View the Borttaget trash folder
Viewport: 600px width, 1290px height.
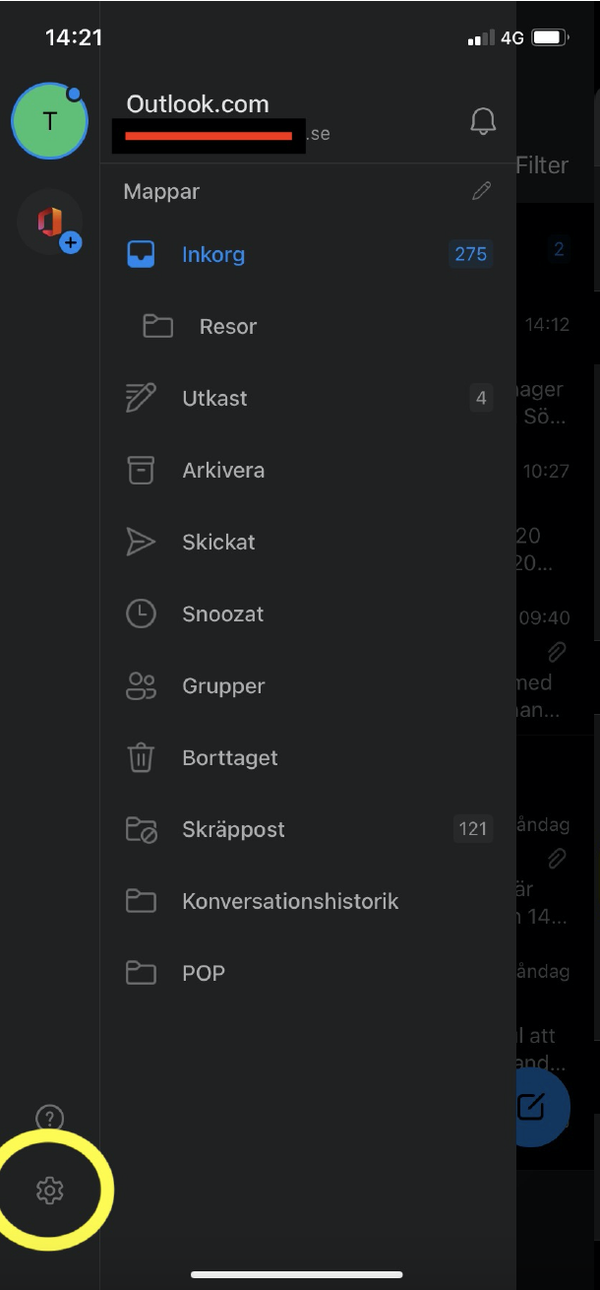(x=229, y=757)
